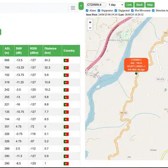Collapse panel with the green arrow button

81,6
